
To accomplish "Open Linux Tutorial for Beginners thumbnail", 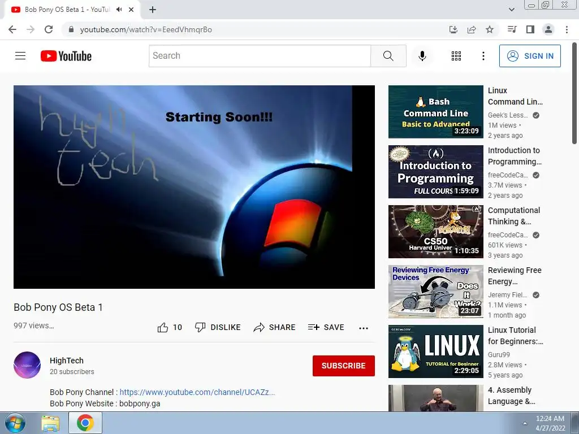I will click(x=436, y=351).
